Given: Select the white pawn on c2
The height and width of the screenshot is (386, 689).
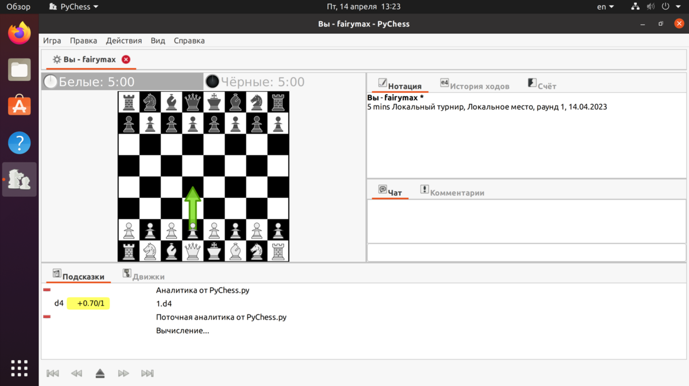Looking at the screenshot, I should tap(172, 230).
